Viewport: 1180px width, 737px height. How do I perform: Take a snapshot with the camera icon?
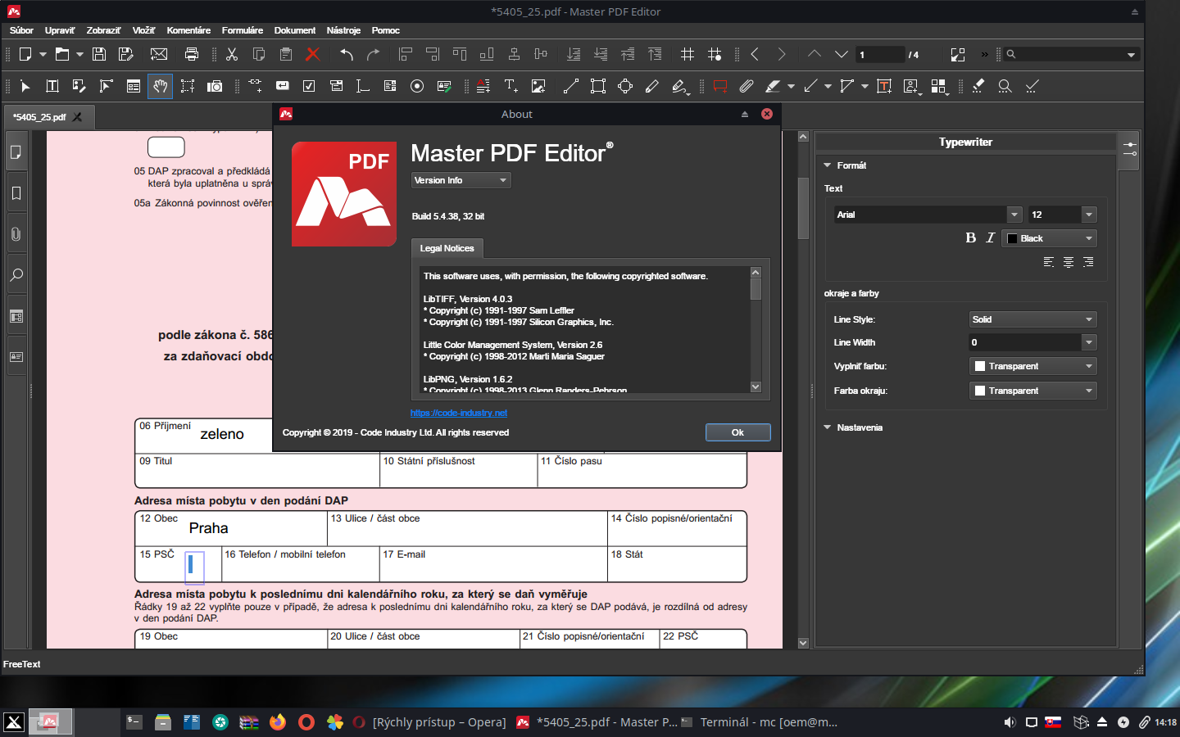[x=215, y=86]
